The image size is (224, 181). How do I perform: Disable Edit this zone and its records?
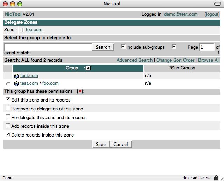tap(8, 100)
